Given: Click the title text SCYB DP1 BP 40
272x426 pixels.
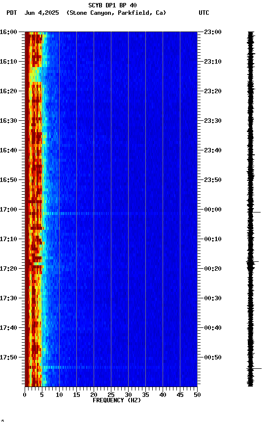Looking at the screenshot, I should (112, 5).
